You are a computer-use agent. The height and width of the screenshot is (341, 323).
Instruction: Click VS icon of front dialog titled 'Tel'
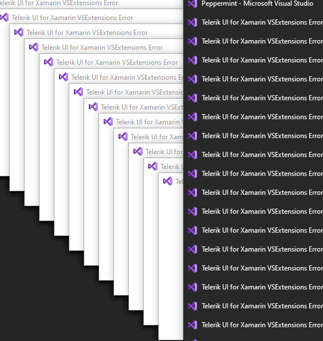tap(168, 181)
